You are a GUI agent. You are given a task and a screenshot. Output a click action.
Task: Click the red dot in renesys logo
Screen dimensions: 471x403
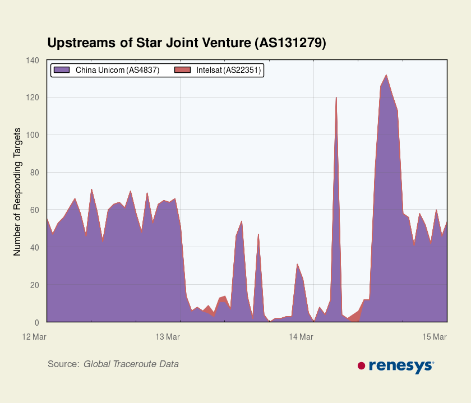(361, 366)
